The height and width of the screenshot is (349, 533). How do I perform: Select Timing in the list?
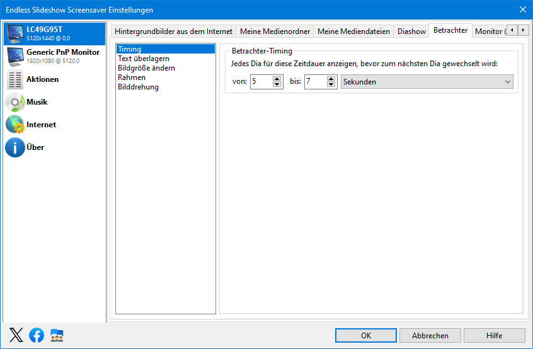pyautogui.click(x=166, y=49)
